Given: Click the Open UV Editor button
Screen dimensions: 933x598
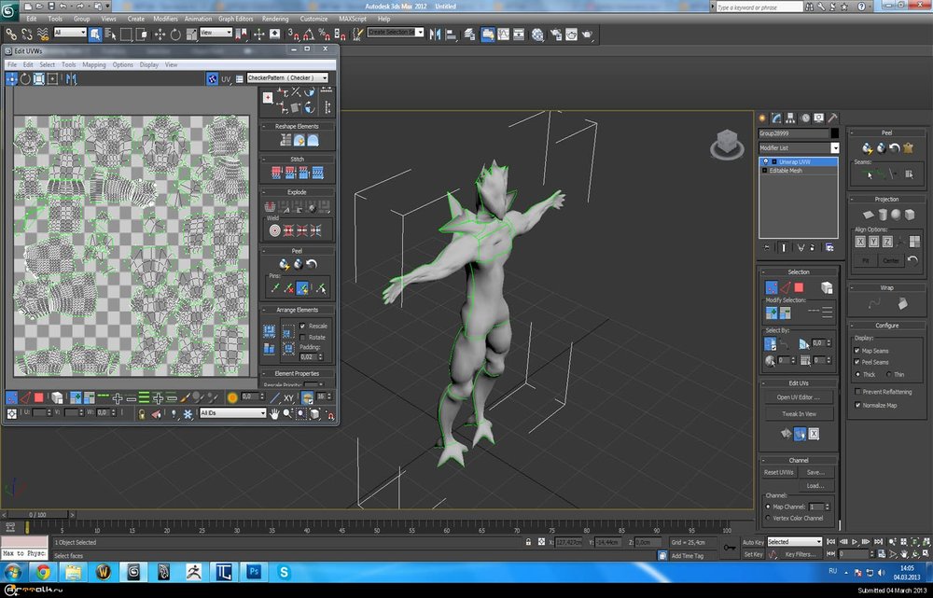Looking at the screenshot, I should [x=799, y=397].
